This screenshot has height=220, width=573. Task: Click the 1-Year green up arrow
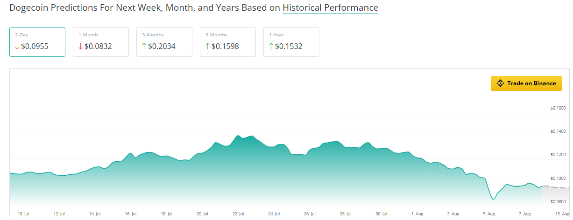tap(271, 46)
